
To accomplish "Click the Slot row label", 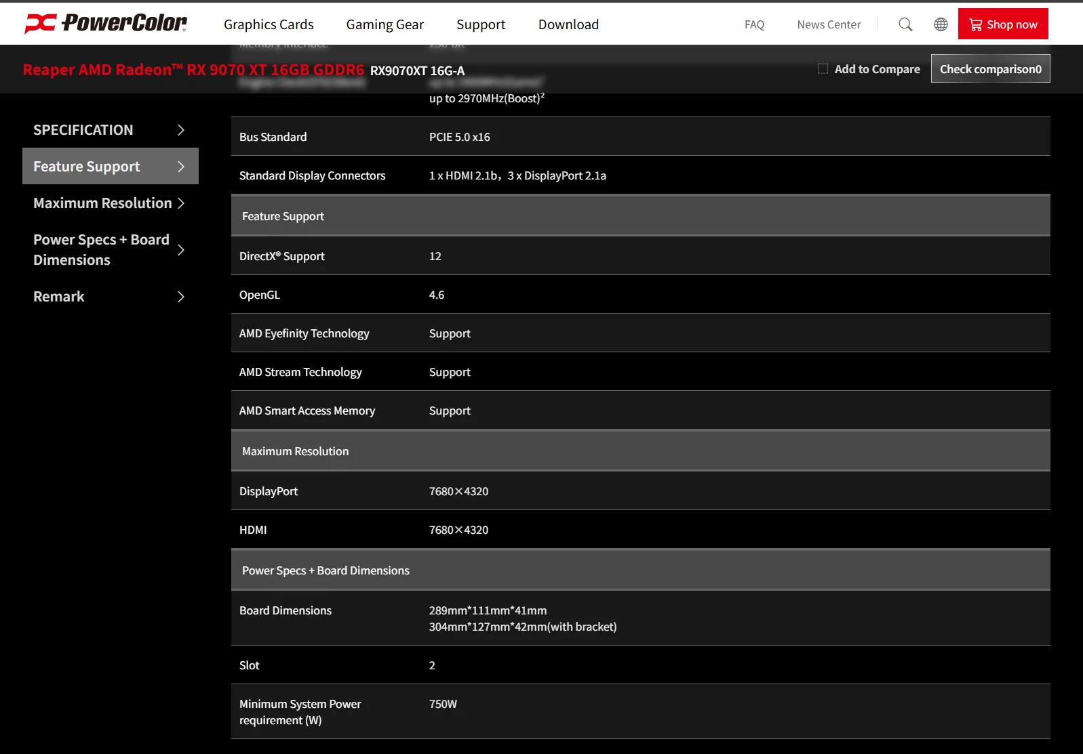I will [x=249, y=665].
